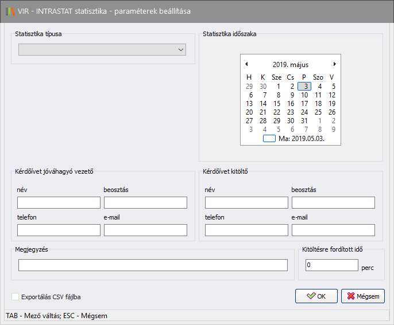
Task: Click beosztás field under Kérdőívet kitöltő
Action: [333, 202]
